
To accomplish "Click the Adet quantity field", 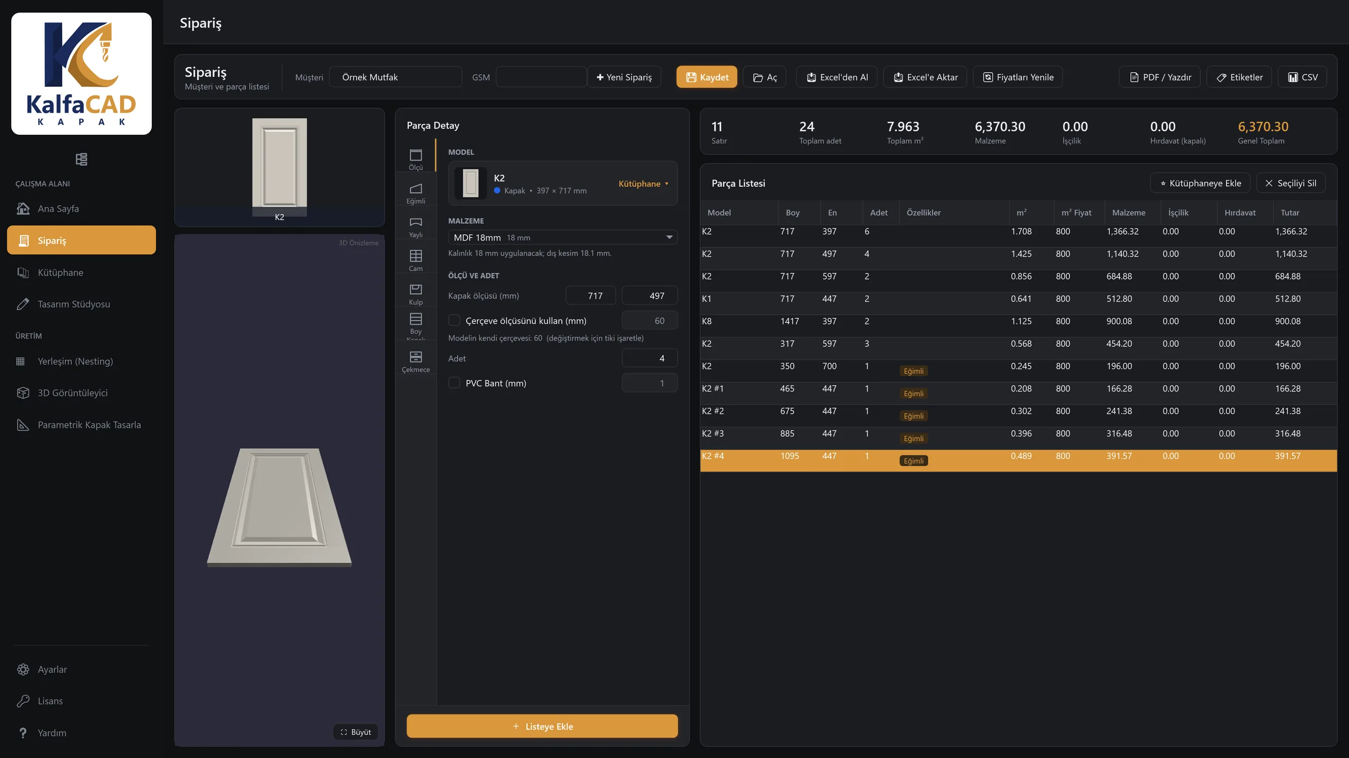I will pyautogui.click(x=650, y=358).
